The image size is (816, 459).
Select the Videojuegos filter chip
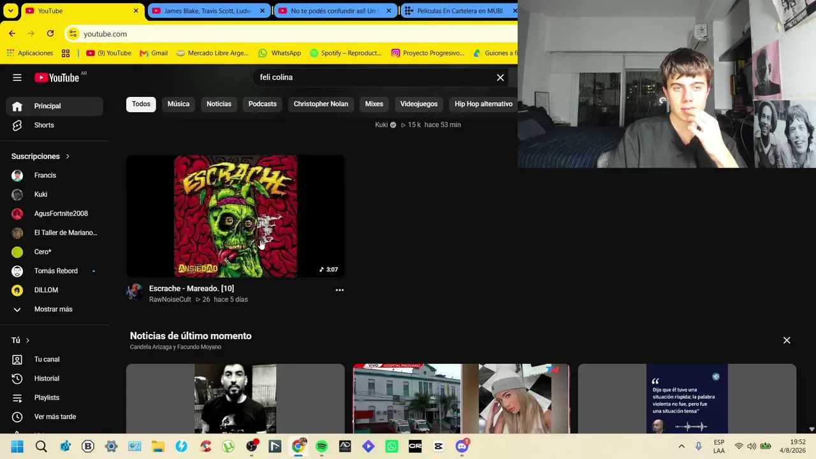419,104
